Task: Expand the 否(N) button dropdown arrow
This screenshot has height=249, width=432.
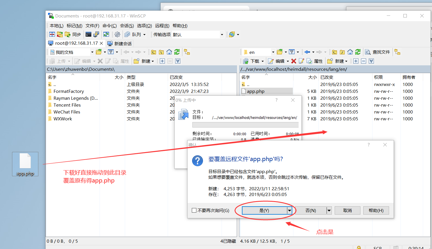Action: click(329, 210)
